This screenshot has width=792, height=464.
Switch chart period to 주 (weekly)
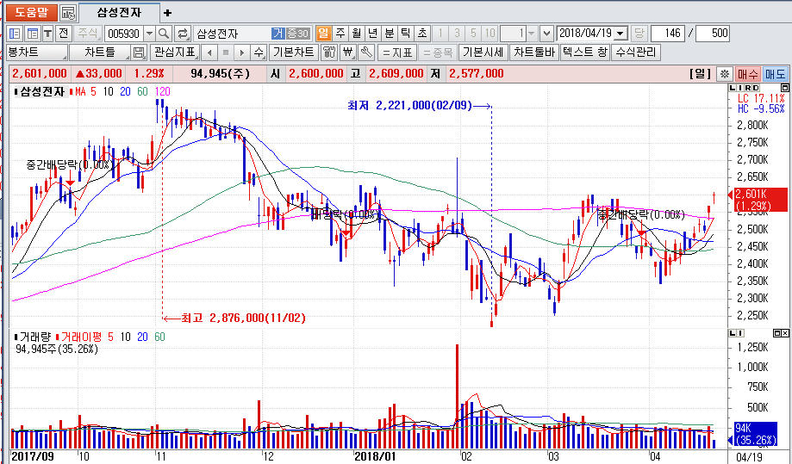coord(340,34)
